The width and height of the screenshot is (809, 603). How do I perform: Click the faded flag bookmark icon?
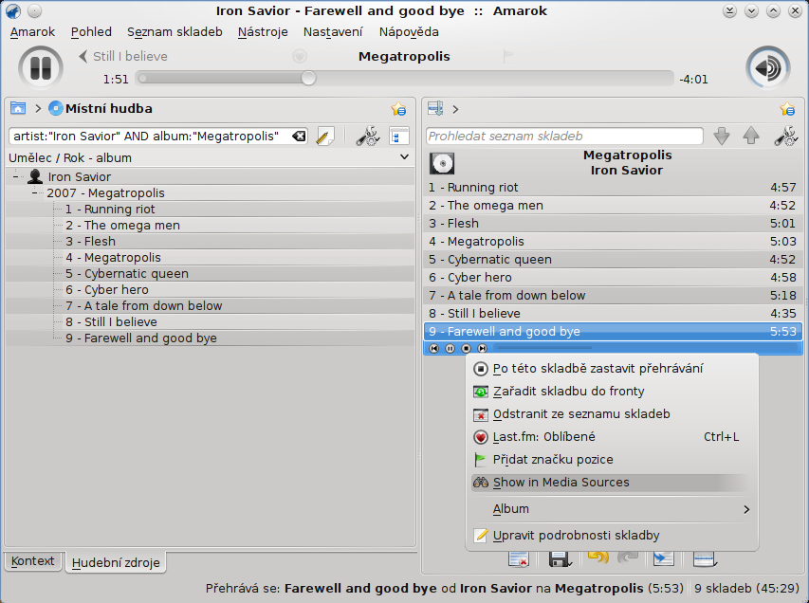pyautogui.click(x=508, y=56)
